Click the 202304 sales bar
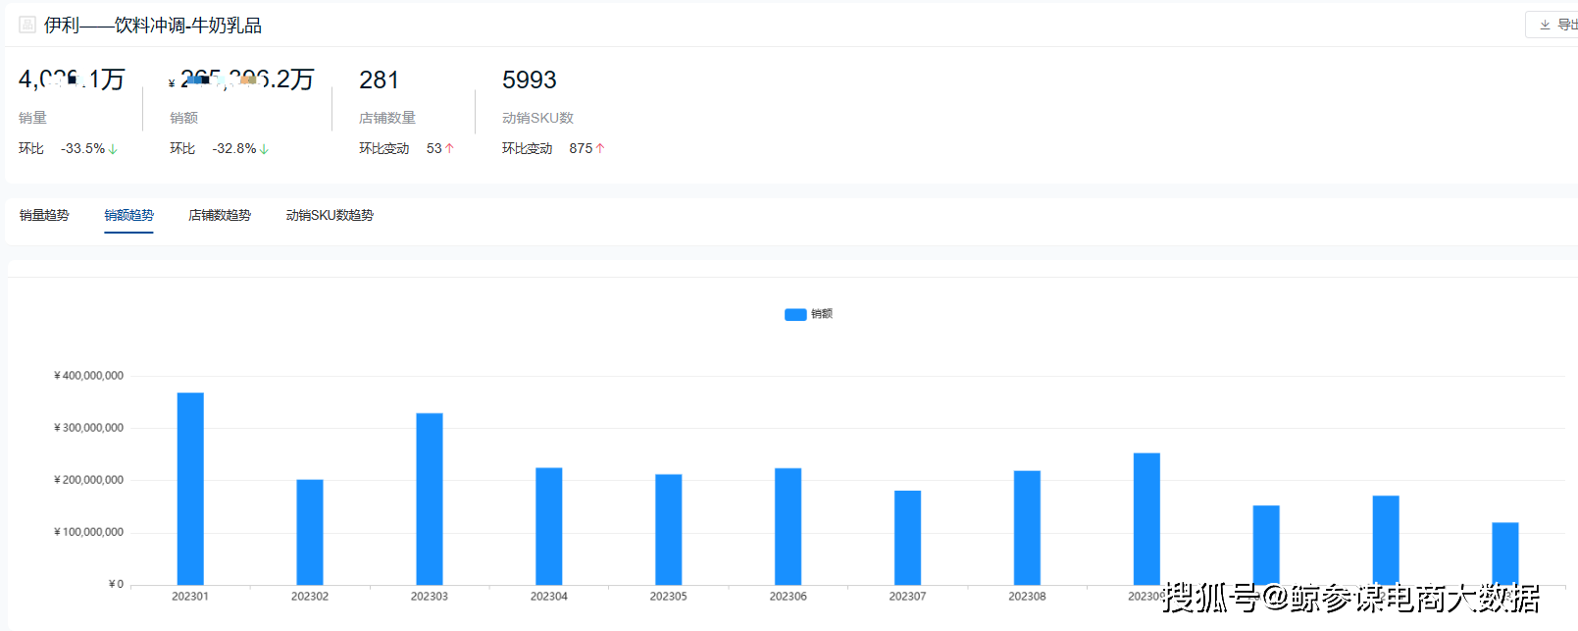 pyautogui.click(x=549, y=526)
